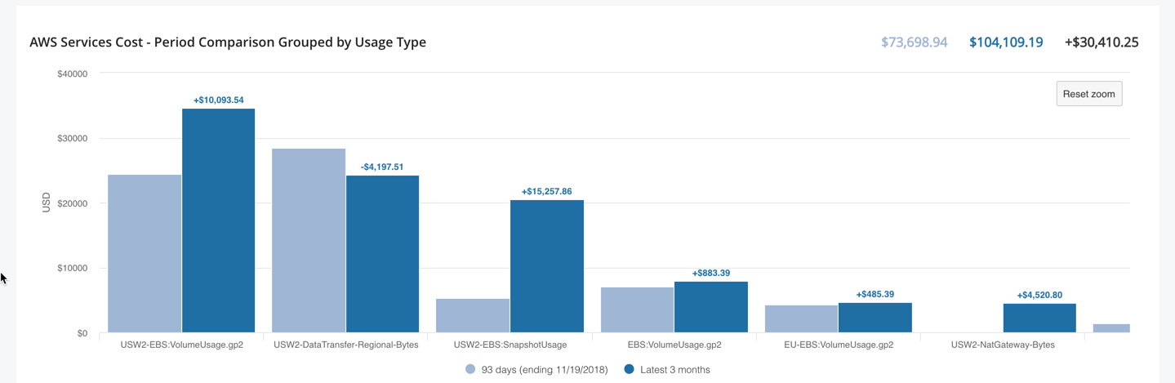Click the +$30,410.25 total difference
The height and width of the screenshot is (383, 1175).
coord(1102,42)
